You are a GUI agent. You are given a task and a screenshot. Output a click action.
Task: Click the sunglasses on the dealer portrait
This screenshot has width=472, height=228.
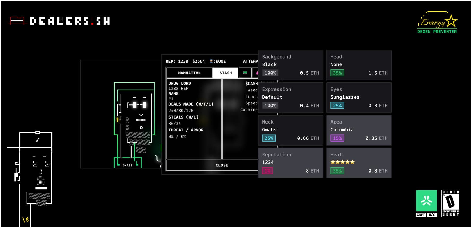click(137, 105)
